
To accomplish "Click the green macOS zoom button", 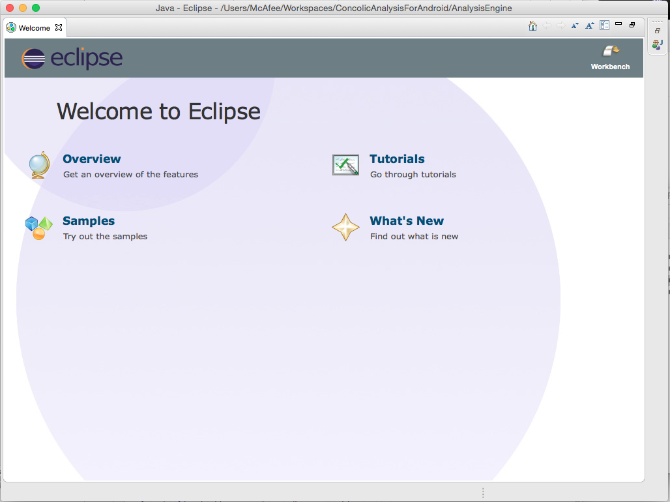I will 36,8.
